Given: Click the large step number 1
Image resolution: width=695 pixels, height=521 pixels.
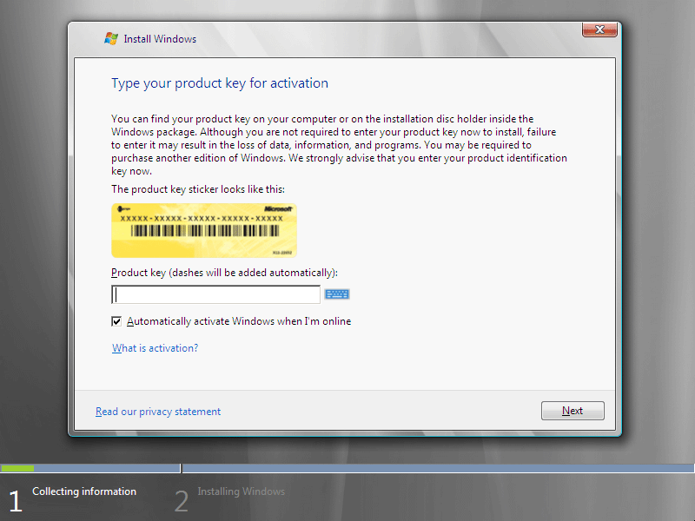Looking at the screenshot, I should 15,501.
